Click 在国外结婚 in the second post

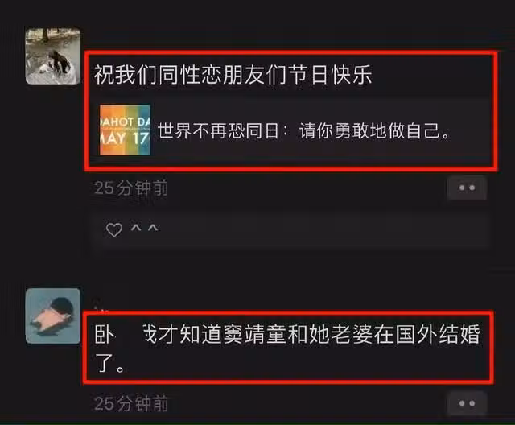[427, 334]
